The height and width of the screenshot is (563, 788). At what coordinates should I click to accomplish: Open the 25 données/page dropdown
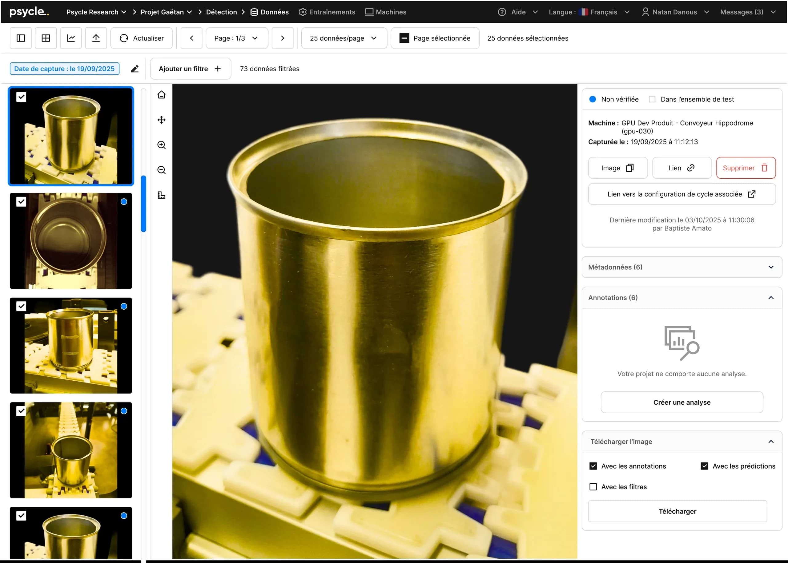pyautogui.click(x=344, y=38)
